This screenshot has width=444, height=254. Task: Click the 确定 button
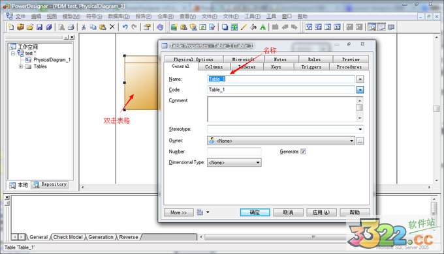tap(255, 212)
